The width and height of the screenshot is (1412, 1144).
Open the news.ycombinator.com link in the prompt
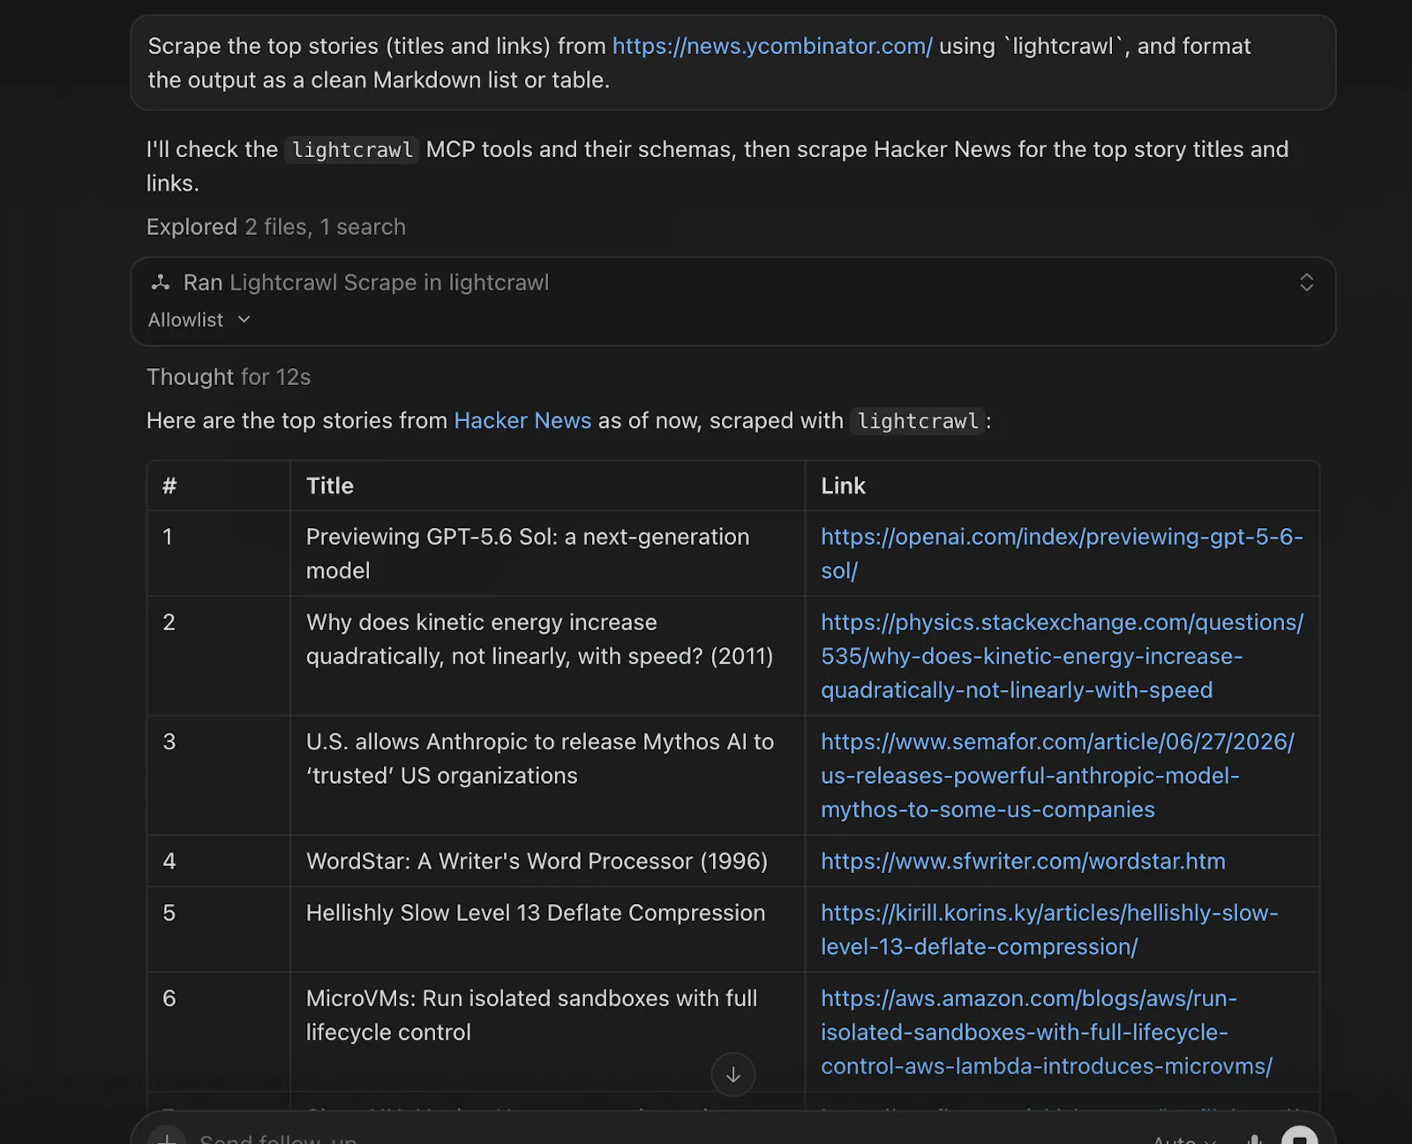pyautogui.click(x=772, y=46)
